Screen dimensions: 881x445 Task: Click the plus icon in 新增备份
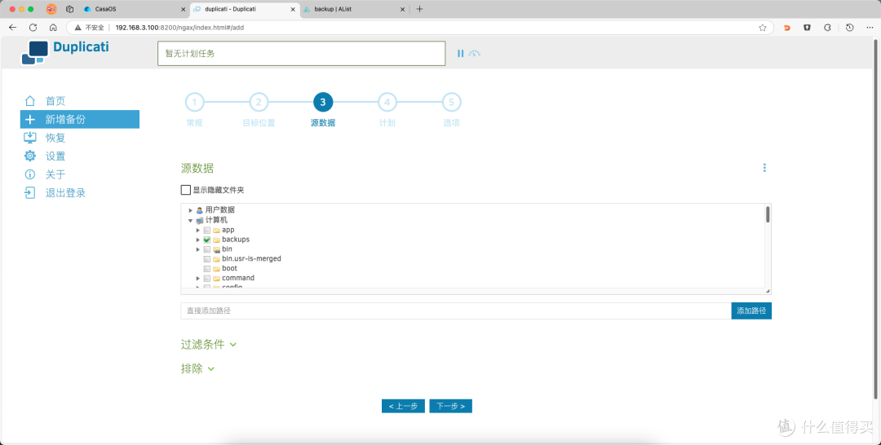click(x=30, y=120)
